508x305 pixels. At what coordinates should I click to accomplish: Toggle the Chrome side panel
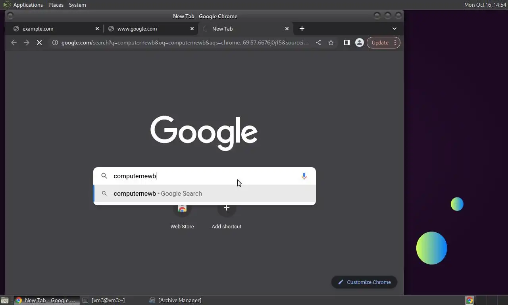(x=347, y=42)
